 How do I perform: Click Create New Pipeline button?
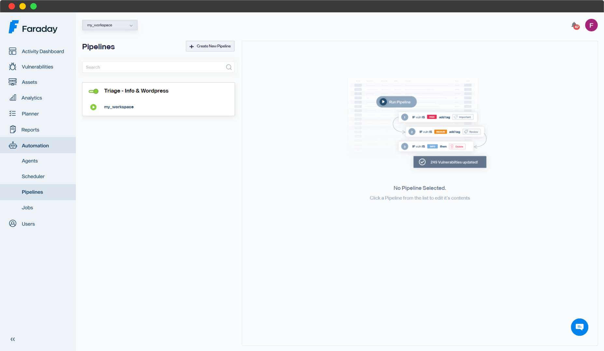point(210,46)
